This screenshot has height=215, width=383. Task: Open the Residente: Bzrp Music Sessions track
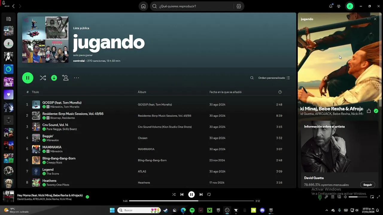point(73,114)
